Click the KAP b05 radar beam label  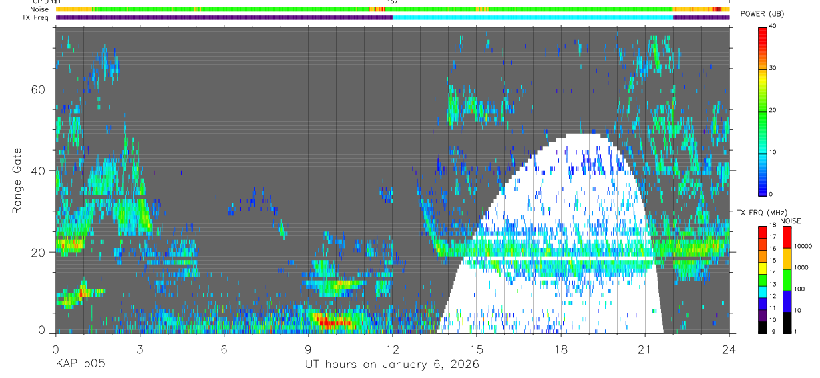[x=79, y=365]
